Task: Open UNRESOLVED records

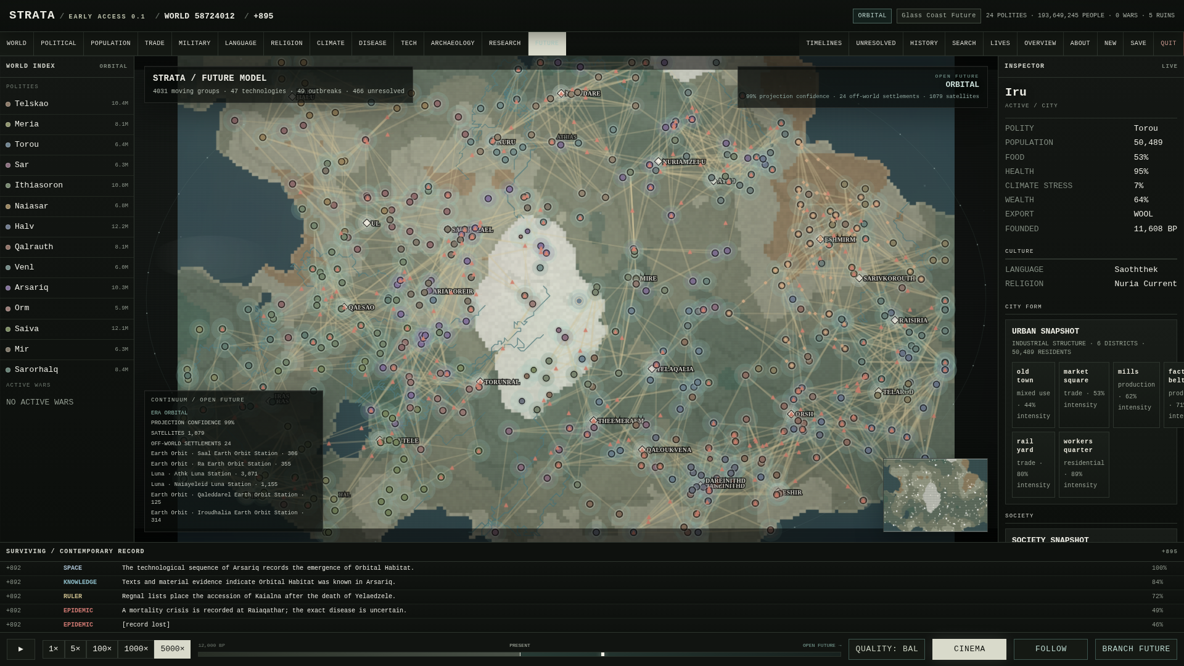Action: coord(876,44)
